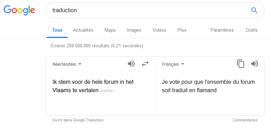Switch to the Vidéos tab
The width and height of the screenshot is (271, 128).
coord(159,30)
